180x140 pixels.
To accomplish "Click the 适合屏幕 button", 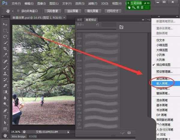I will [73, 11].
